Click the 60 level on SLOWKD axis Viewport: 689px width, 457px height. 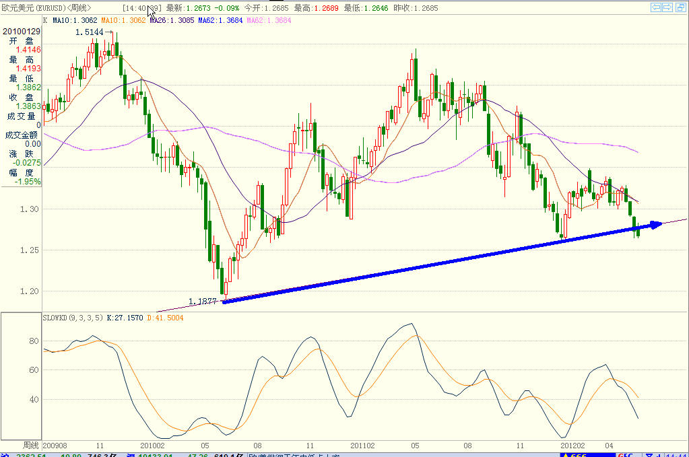pos(34,370)
